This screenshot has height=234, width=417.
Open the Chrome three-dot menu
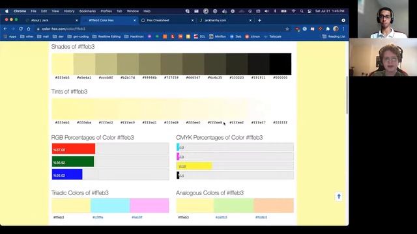(x=343, y=29)
